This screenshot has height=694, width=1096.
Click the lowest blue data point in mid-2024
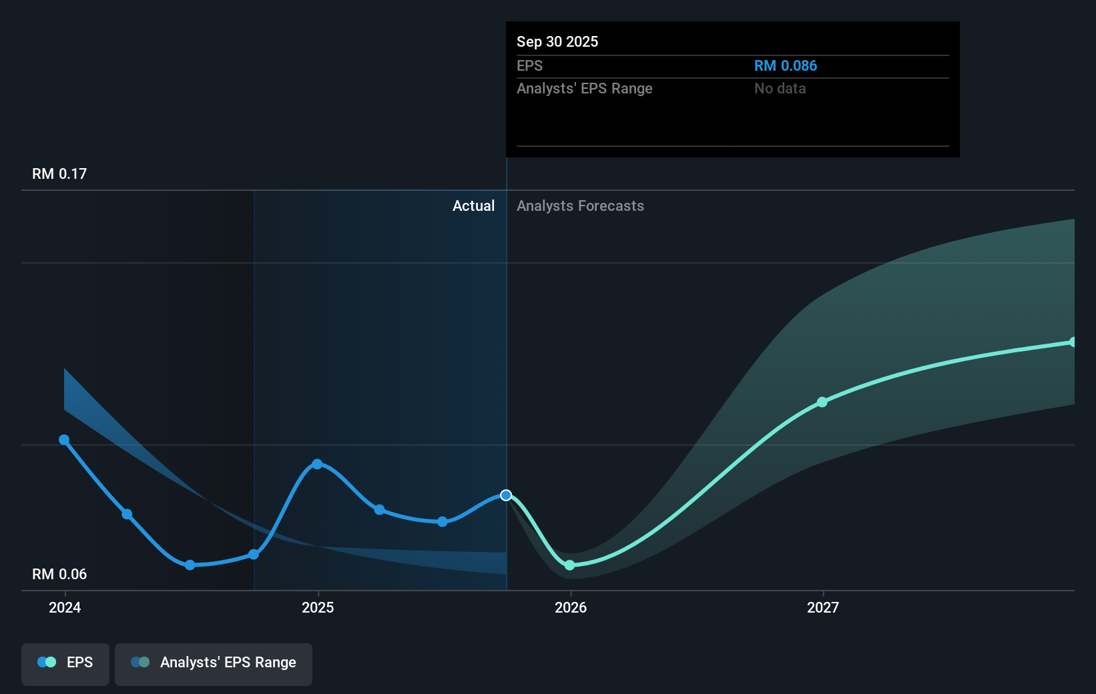tap(190, 565)
